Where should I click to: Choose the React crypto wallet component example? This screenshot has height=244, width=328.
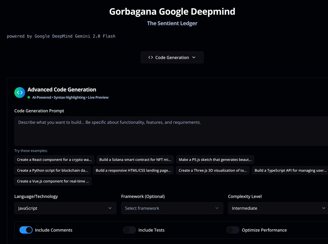[x=54, y=160]
